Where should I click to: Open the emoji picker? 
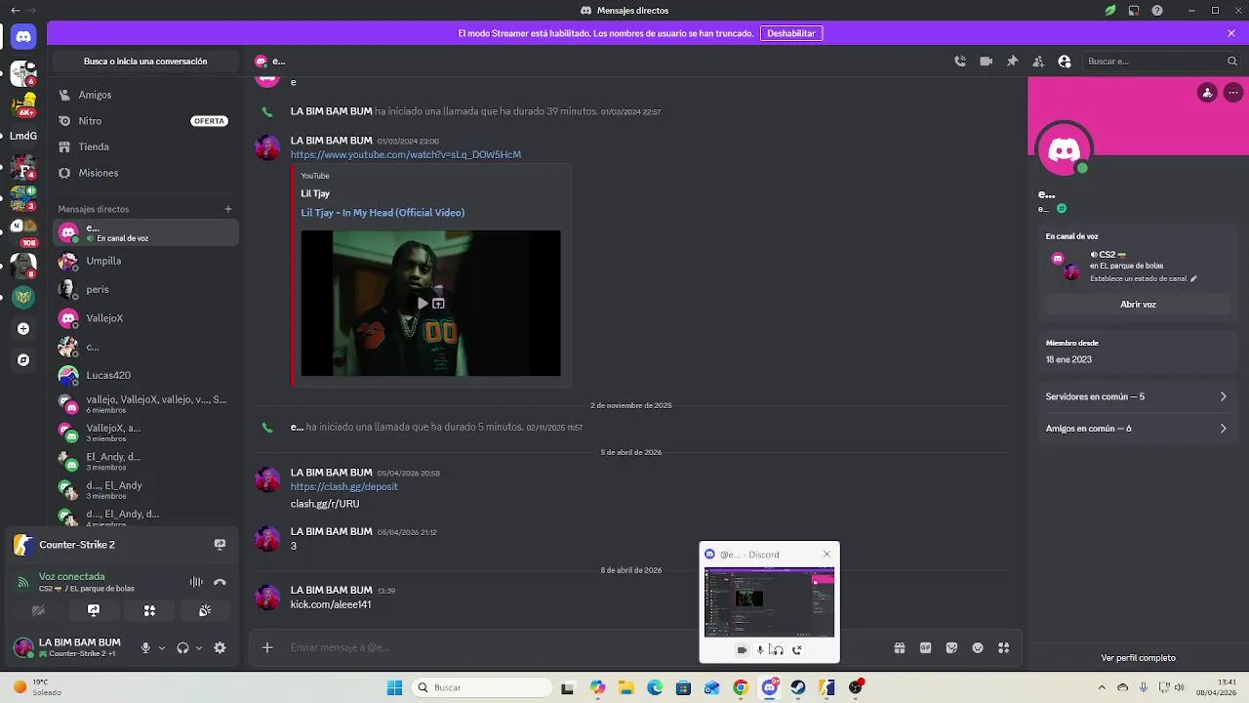tap(978, 647)
